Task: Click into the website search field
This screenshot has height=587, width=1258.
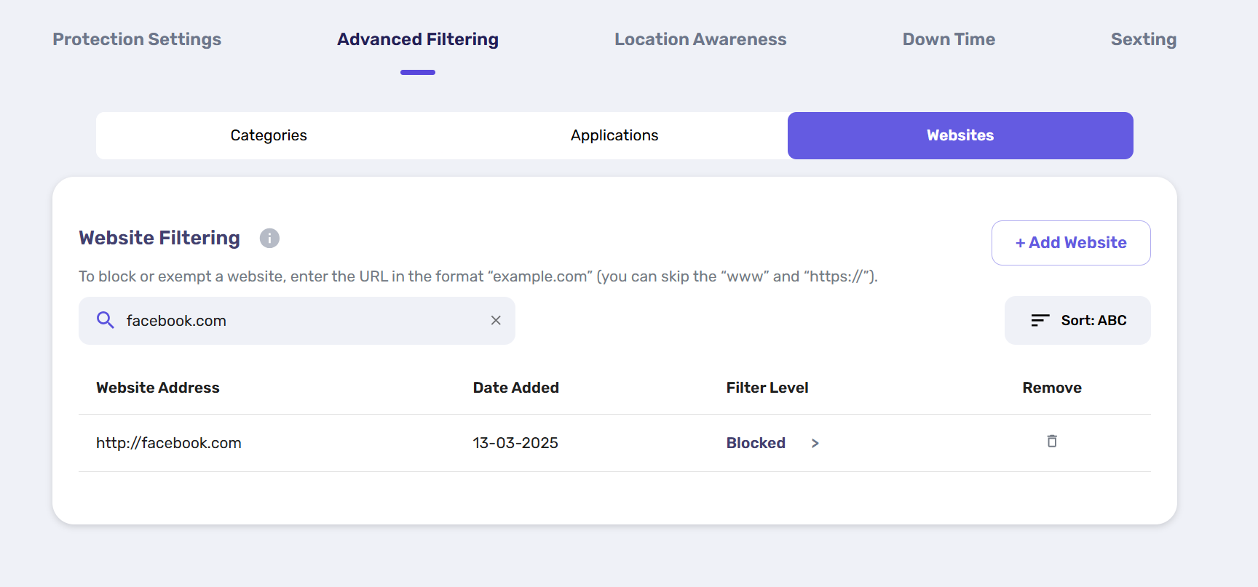Action: point(297,321)
